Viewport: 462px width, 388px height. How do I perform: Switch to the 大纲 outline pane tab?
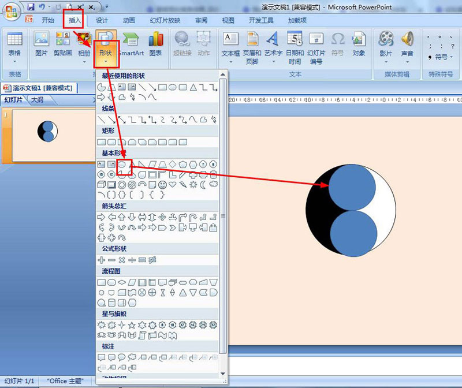[38, 99]
